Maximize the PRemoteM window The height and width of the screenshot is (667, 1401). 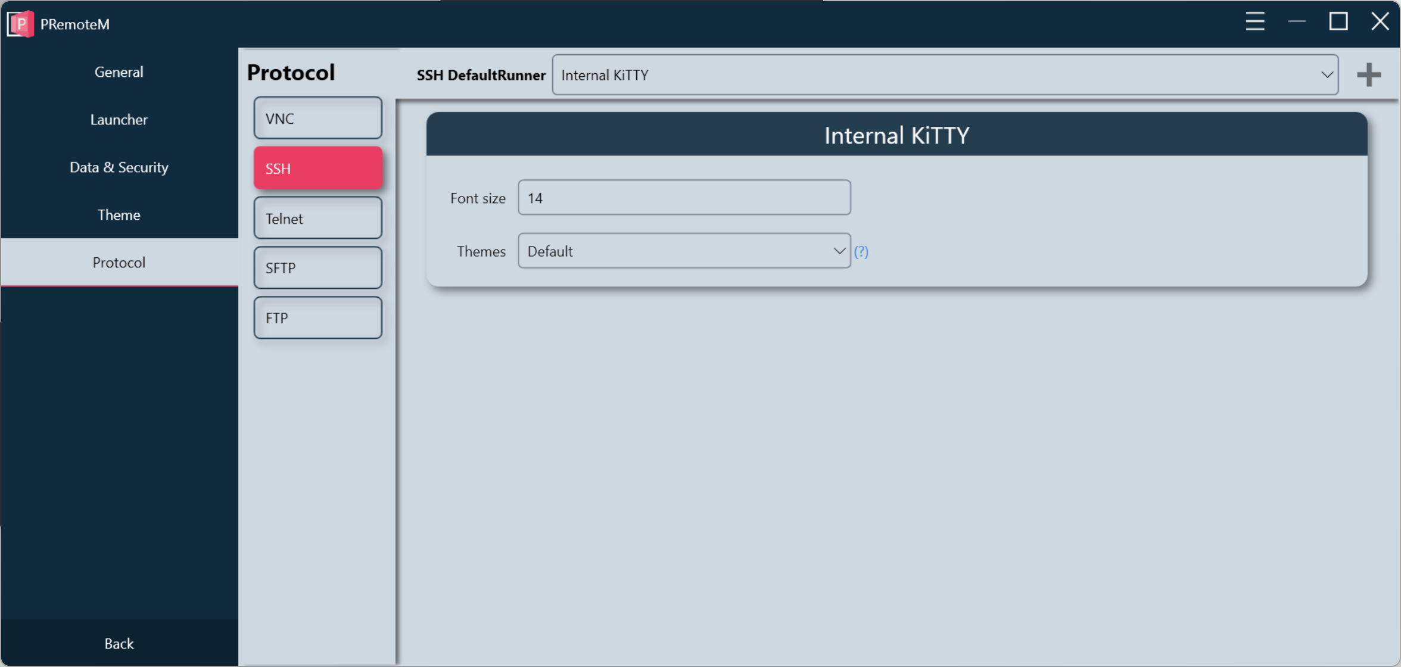1338,22
